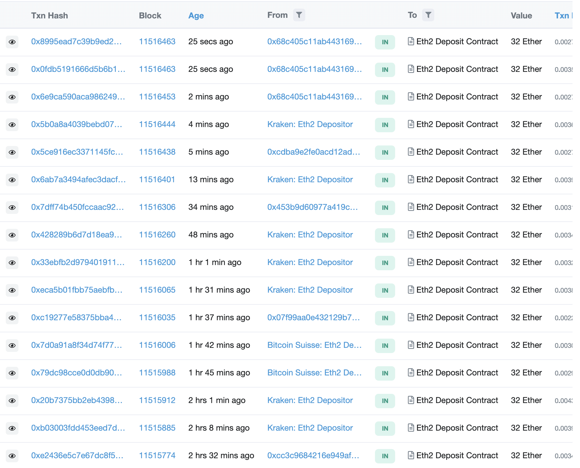View block 11516006
580x468 pixels.
157,345
